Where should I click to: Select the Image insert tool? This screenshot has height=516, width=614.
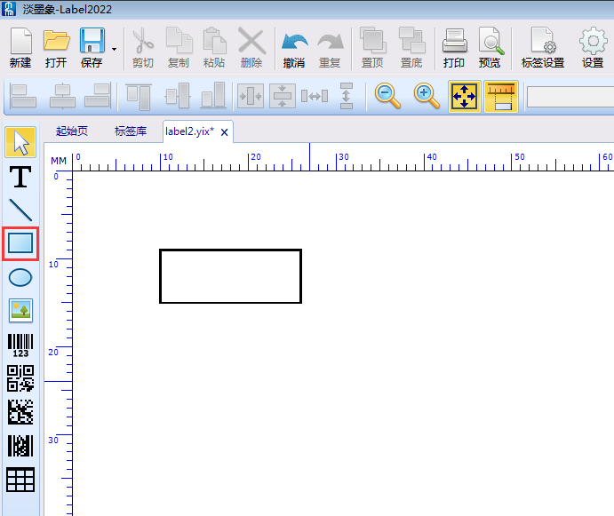pyautogui.click(x=20, y=310)
